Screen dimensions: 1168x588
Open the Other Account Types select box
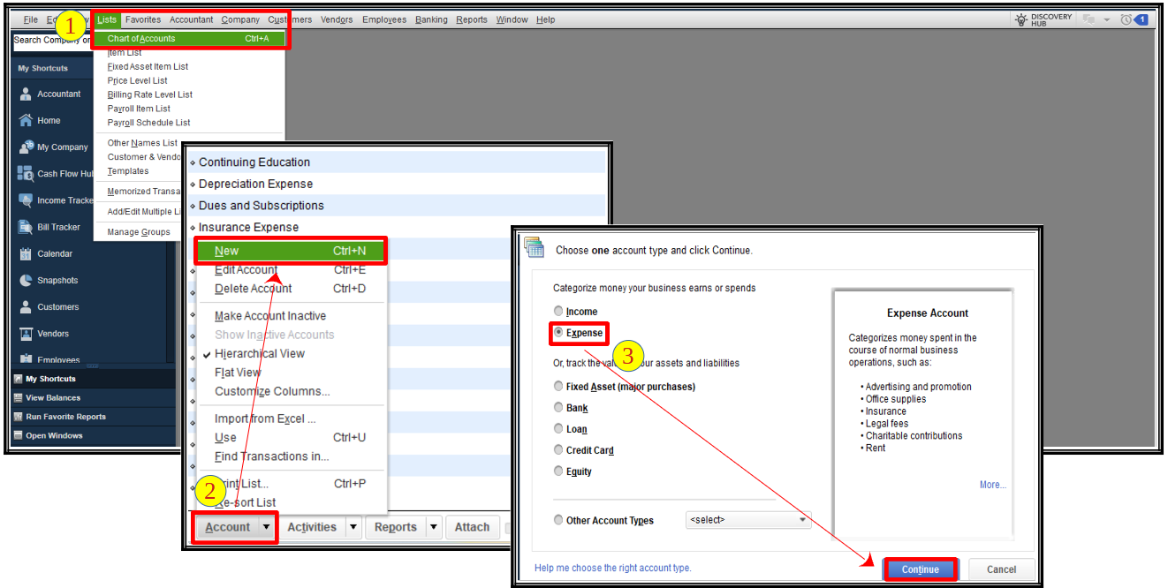point(747,520)
